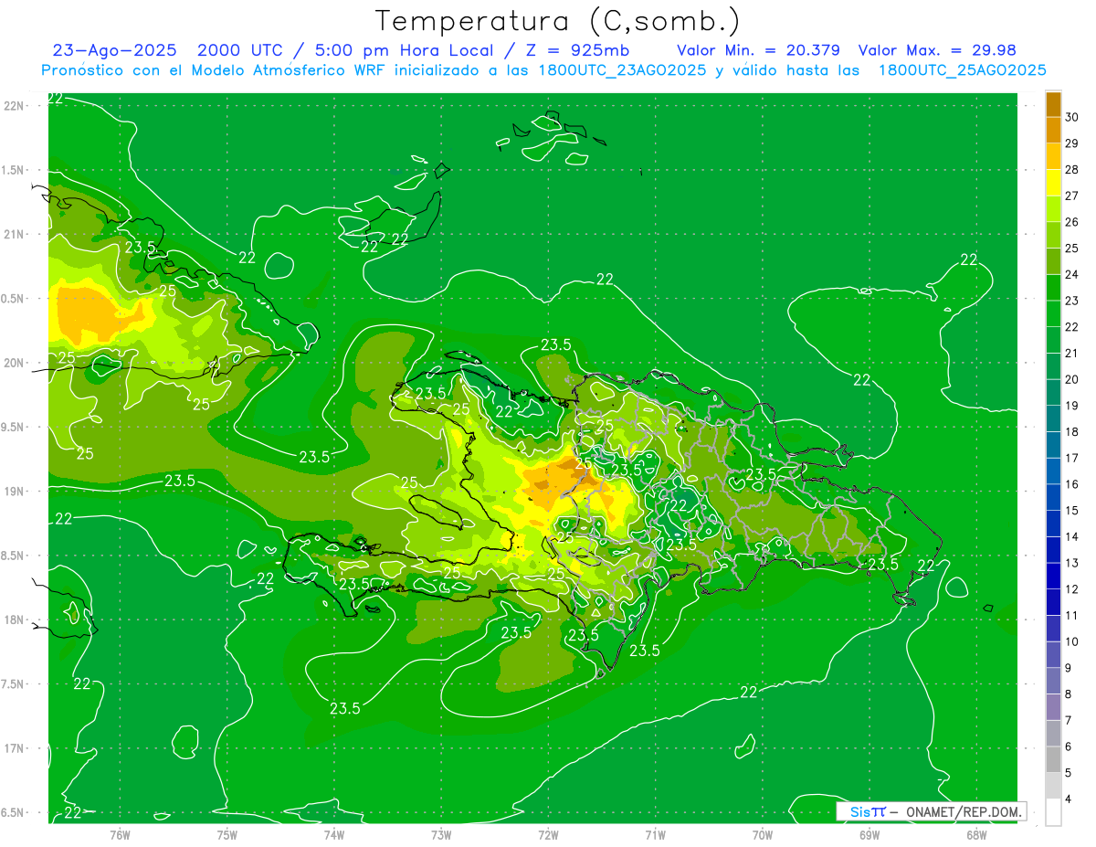This screenshot has width=1096, height=847.
Task: Select the legend scale value 20
Action: pyautogui.click(x=1072, y=379)
